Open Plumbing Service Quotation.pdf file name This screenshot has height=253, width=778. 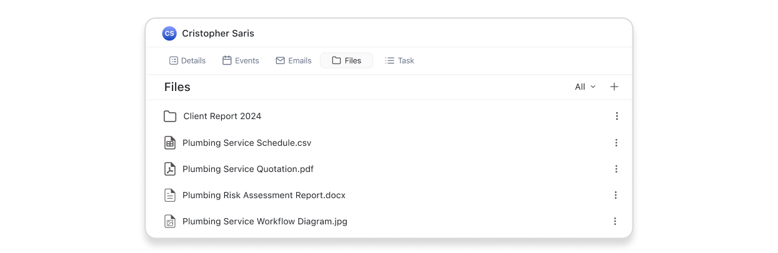point(248,169)
